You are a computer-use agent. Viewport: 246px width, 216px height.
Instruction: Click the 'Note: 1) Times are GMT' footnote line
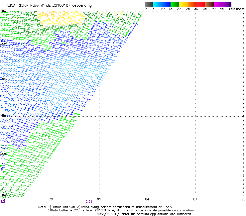coord(105,207)
